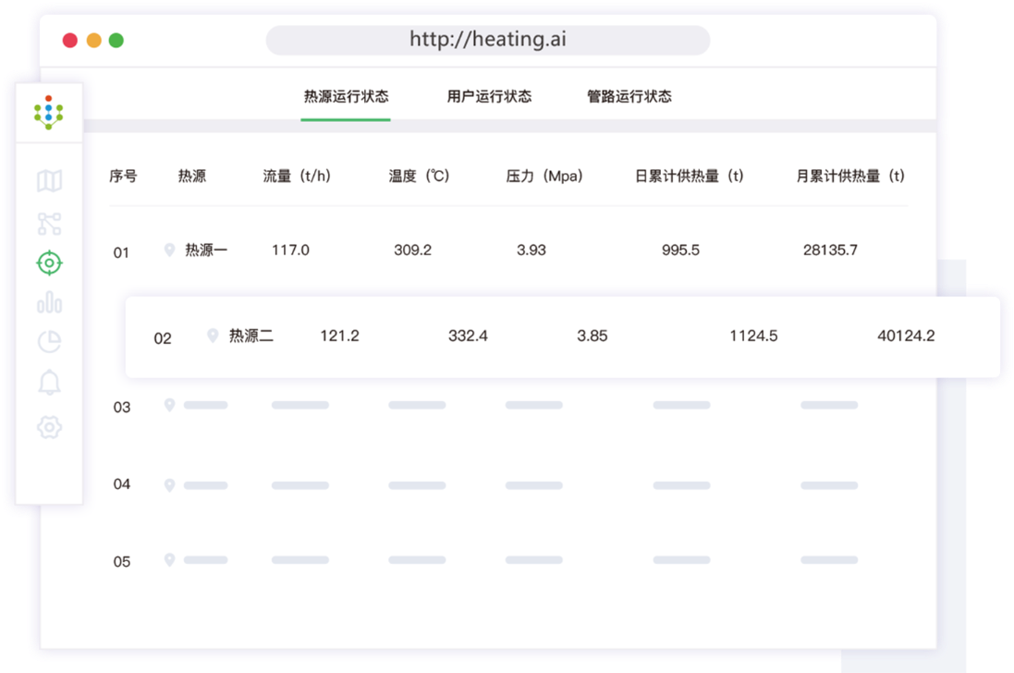The height and width of the screenshot is (673, 1014).
Task: Open the settings gear icon
Action: 49,426
